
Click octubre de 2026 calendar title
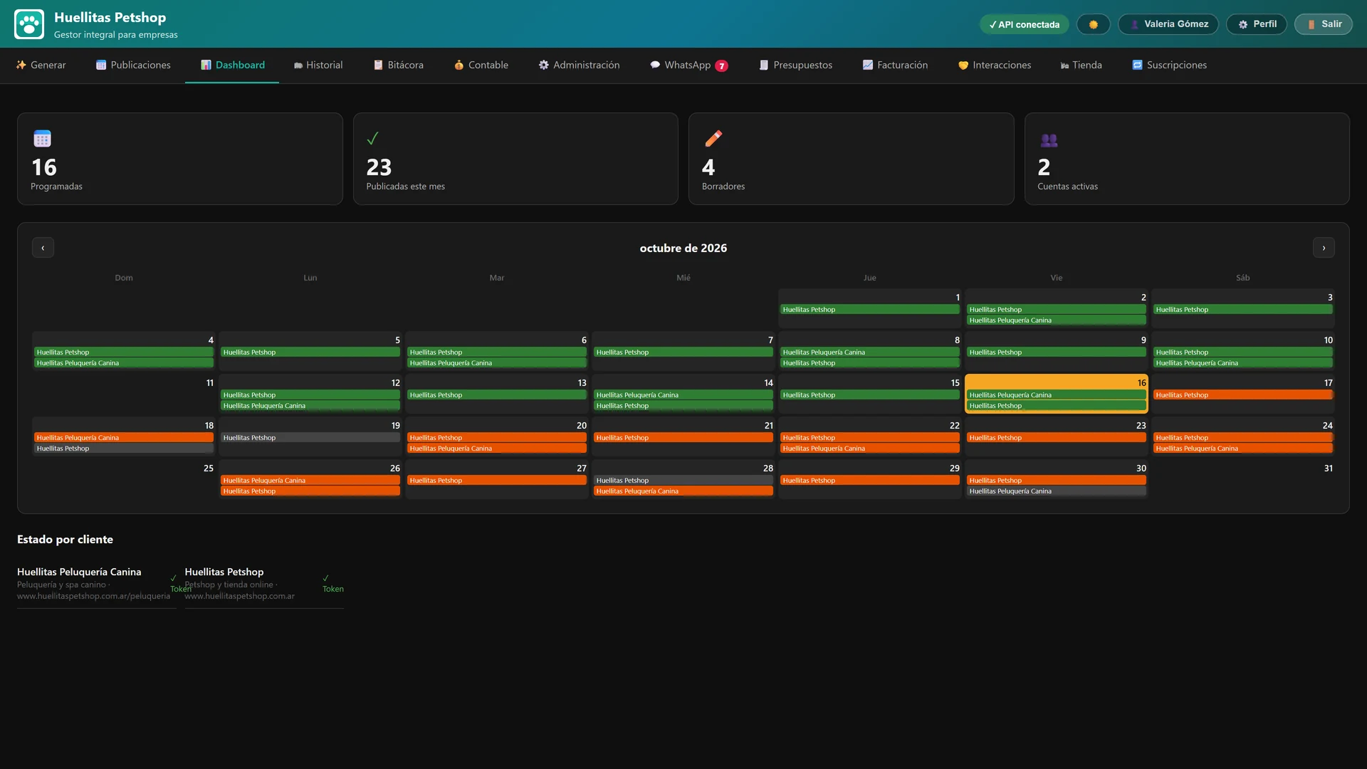point(683,248)
